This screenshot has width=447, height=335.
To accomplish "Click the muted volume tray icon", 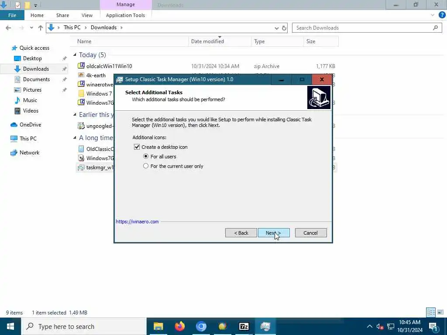I will click(x=380, y=327).
